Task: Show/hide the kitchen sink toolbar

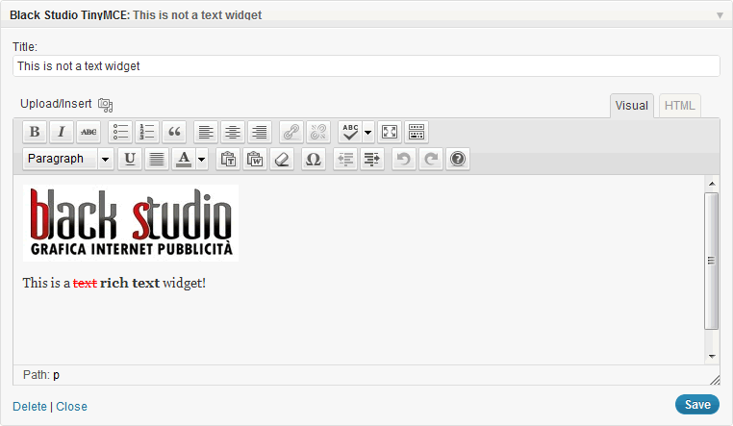Action: tap(417, 132)
